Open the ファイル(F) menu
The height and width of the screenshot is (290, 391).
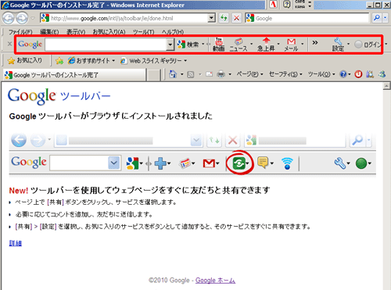click(x=20, y=32)
